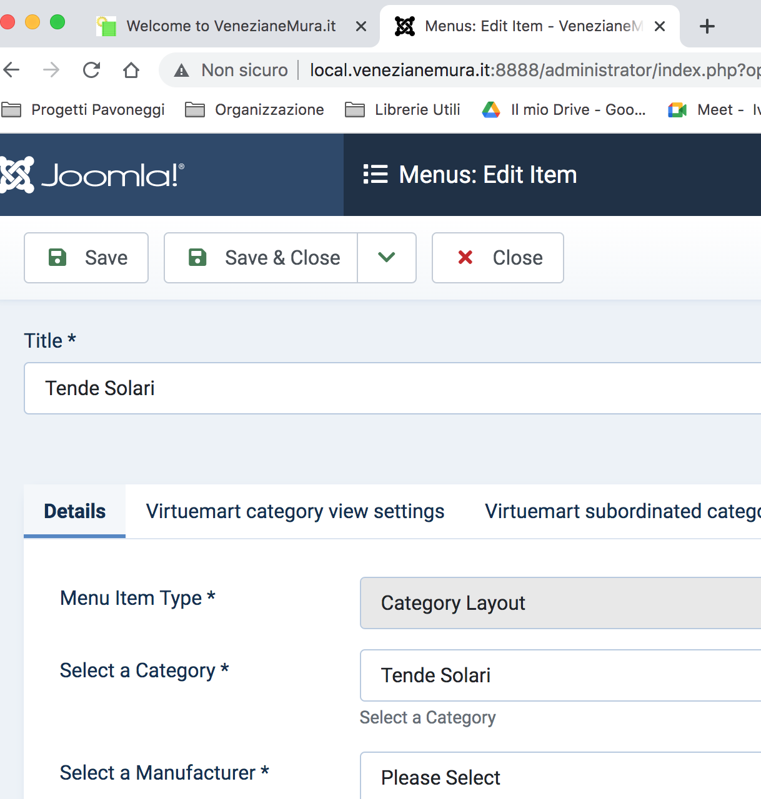Click the list icon beside Menus: Edit Item
The height and width of the screenshot is (799, 761).
[376, 174]
